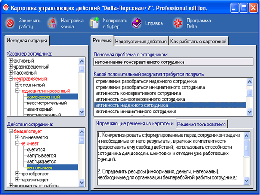
Task: Click the red Программа Delta star icon
Action: point(178,23)
